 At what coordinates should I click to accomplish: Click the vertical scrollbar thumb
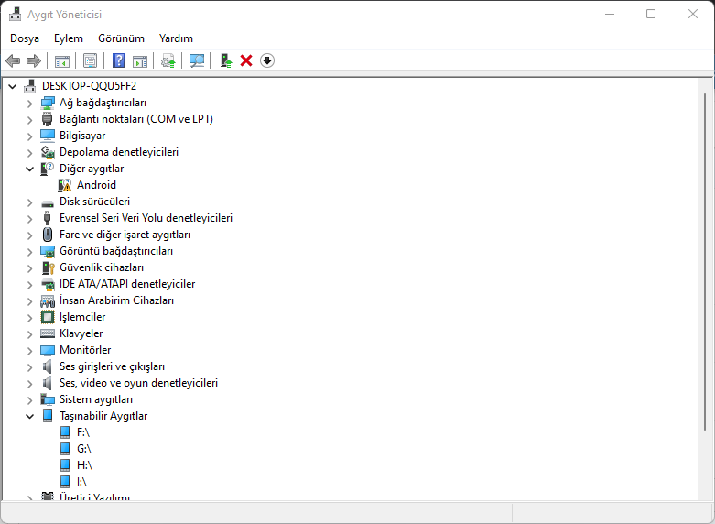(x=705, y=262)
